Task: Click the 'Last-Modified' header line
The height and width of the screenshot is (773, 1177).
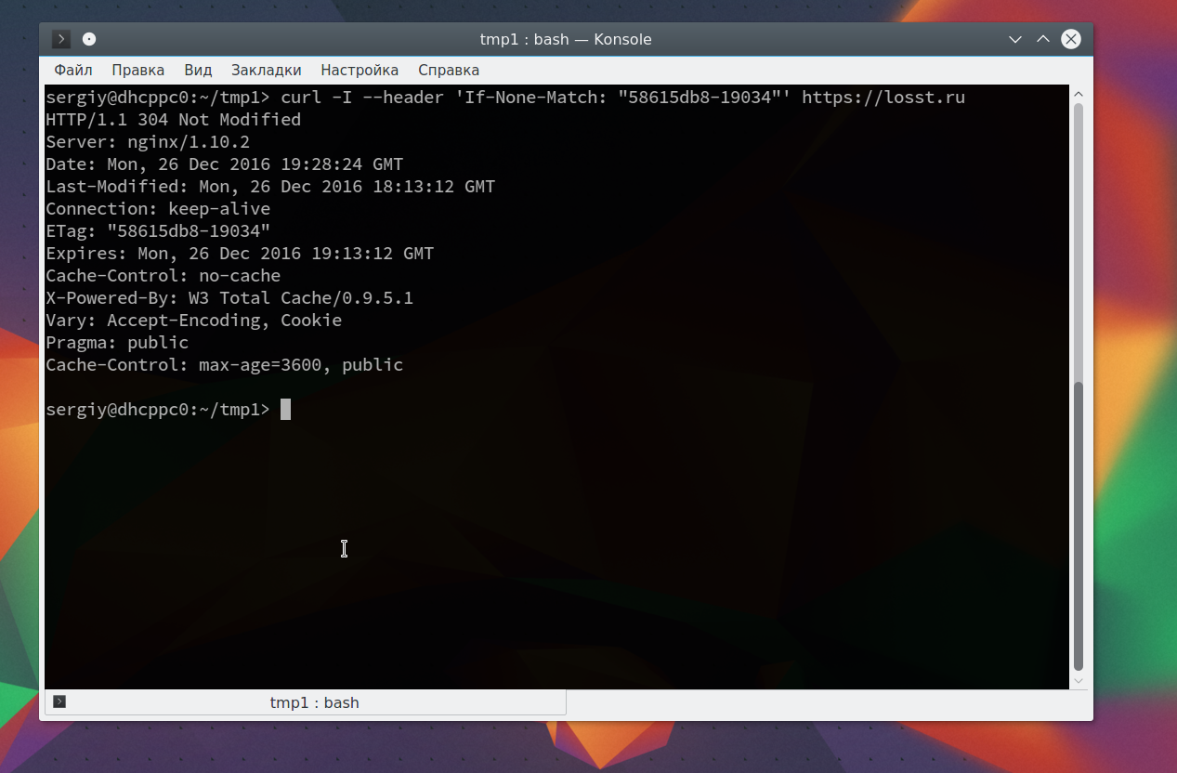Action: [270, 187]
